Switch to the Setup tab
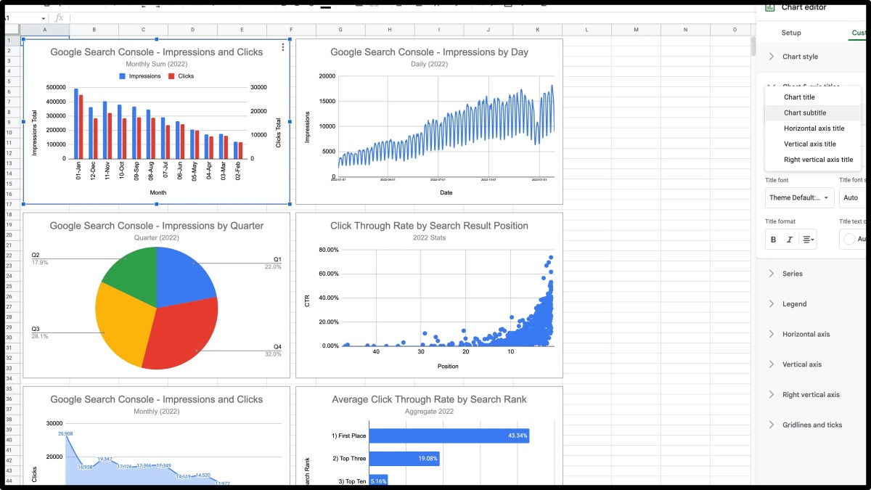 pos(791,33)
